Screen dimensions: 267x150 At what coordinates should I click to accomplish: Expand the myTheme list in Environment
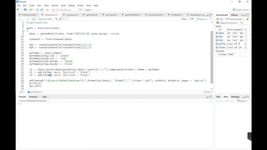[217, 44]
